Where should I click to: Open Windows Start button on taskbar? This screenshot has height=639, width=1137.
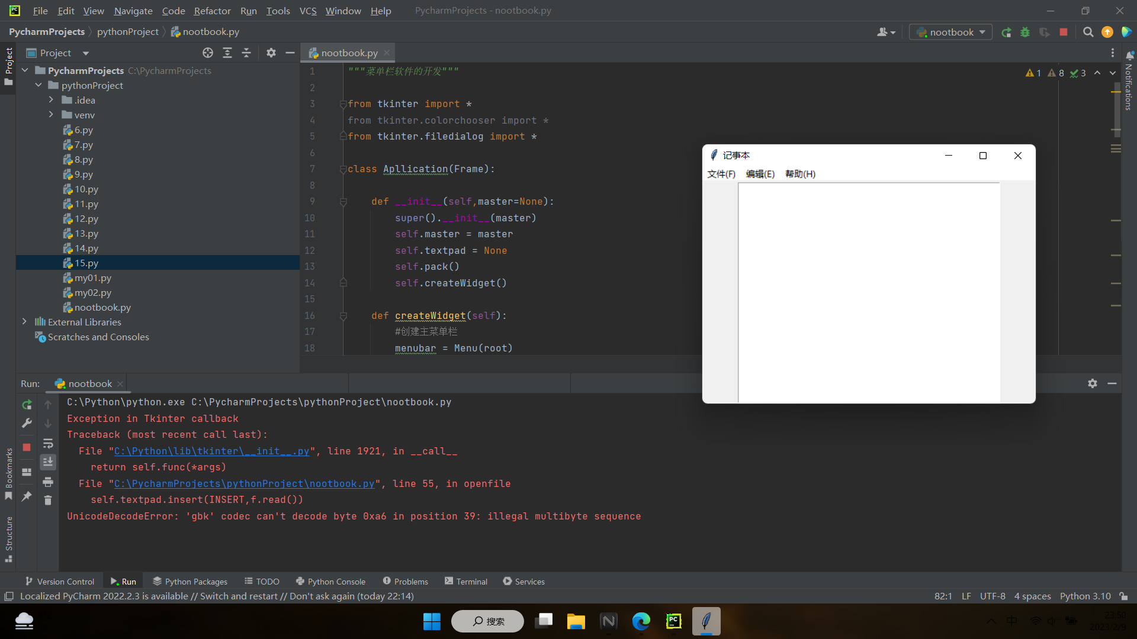[432, 621]
